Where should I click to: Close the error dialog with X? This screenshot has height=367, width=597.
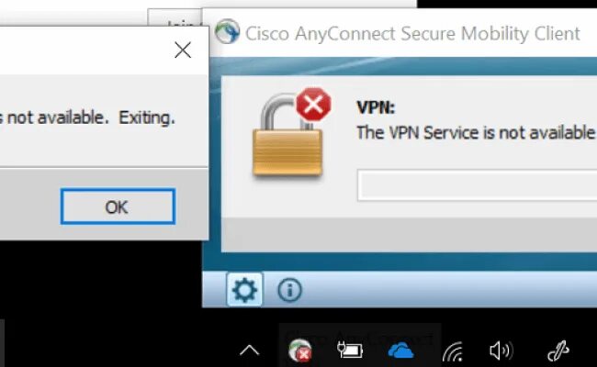pyautogui.click(x=183, y=50)
